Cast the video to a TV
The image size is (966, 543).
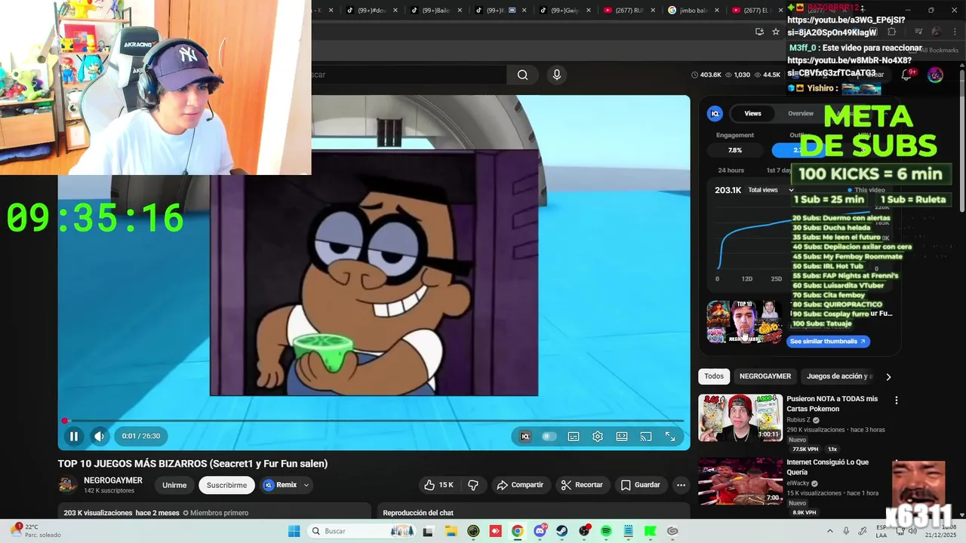[x=646, y=436]
